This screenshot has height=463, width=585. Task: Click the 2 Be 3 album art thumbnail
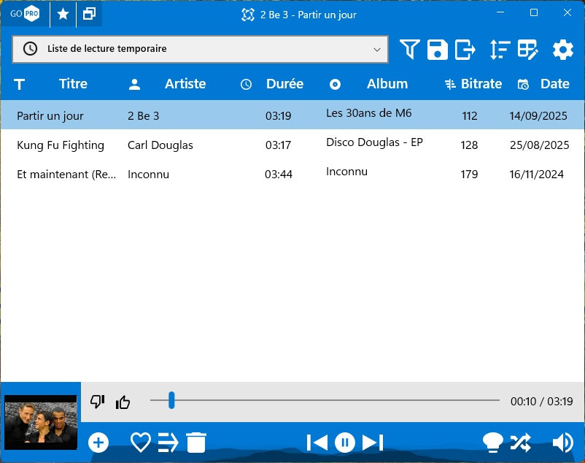coord(41,422)
